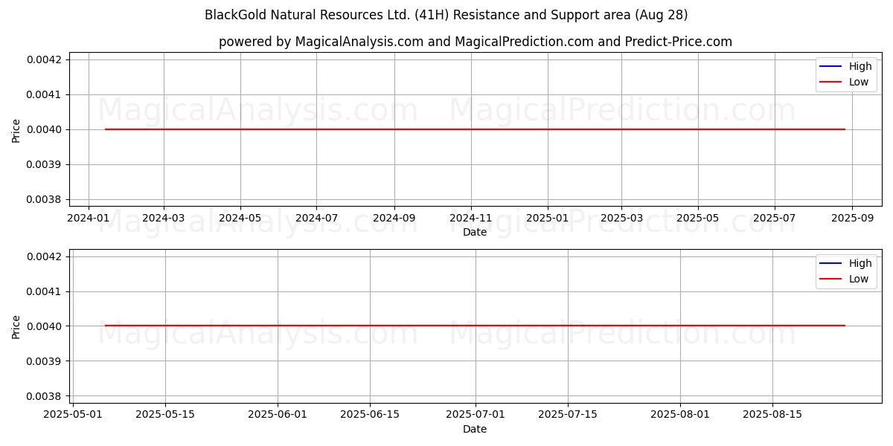Click the '0.0039' price tick in the lower chart
Viewport: 893px width, 446px height.
pyautogui.click(x=46, y=361)
